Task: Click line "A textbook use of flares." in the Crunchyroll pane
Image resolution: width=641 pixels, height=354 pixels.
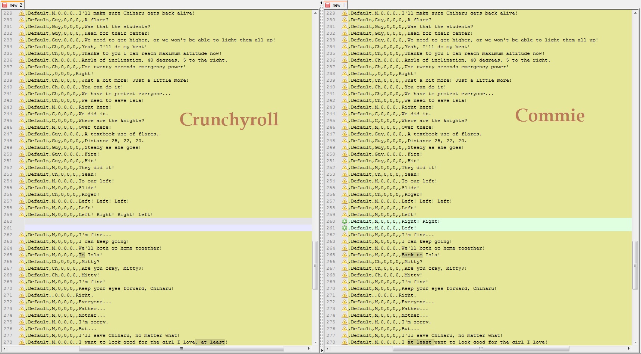Action: (122, 134)
